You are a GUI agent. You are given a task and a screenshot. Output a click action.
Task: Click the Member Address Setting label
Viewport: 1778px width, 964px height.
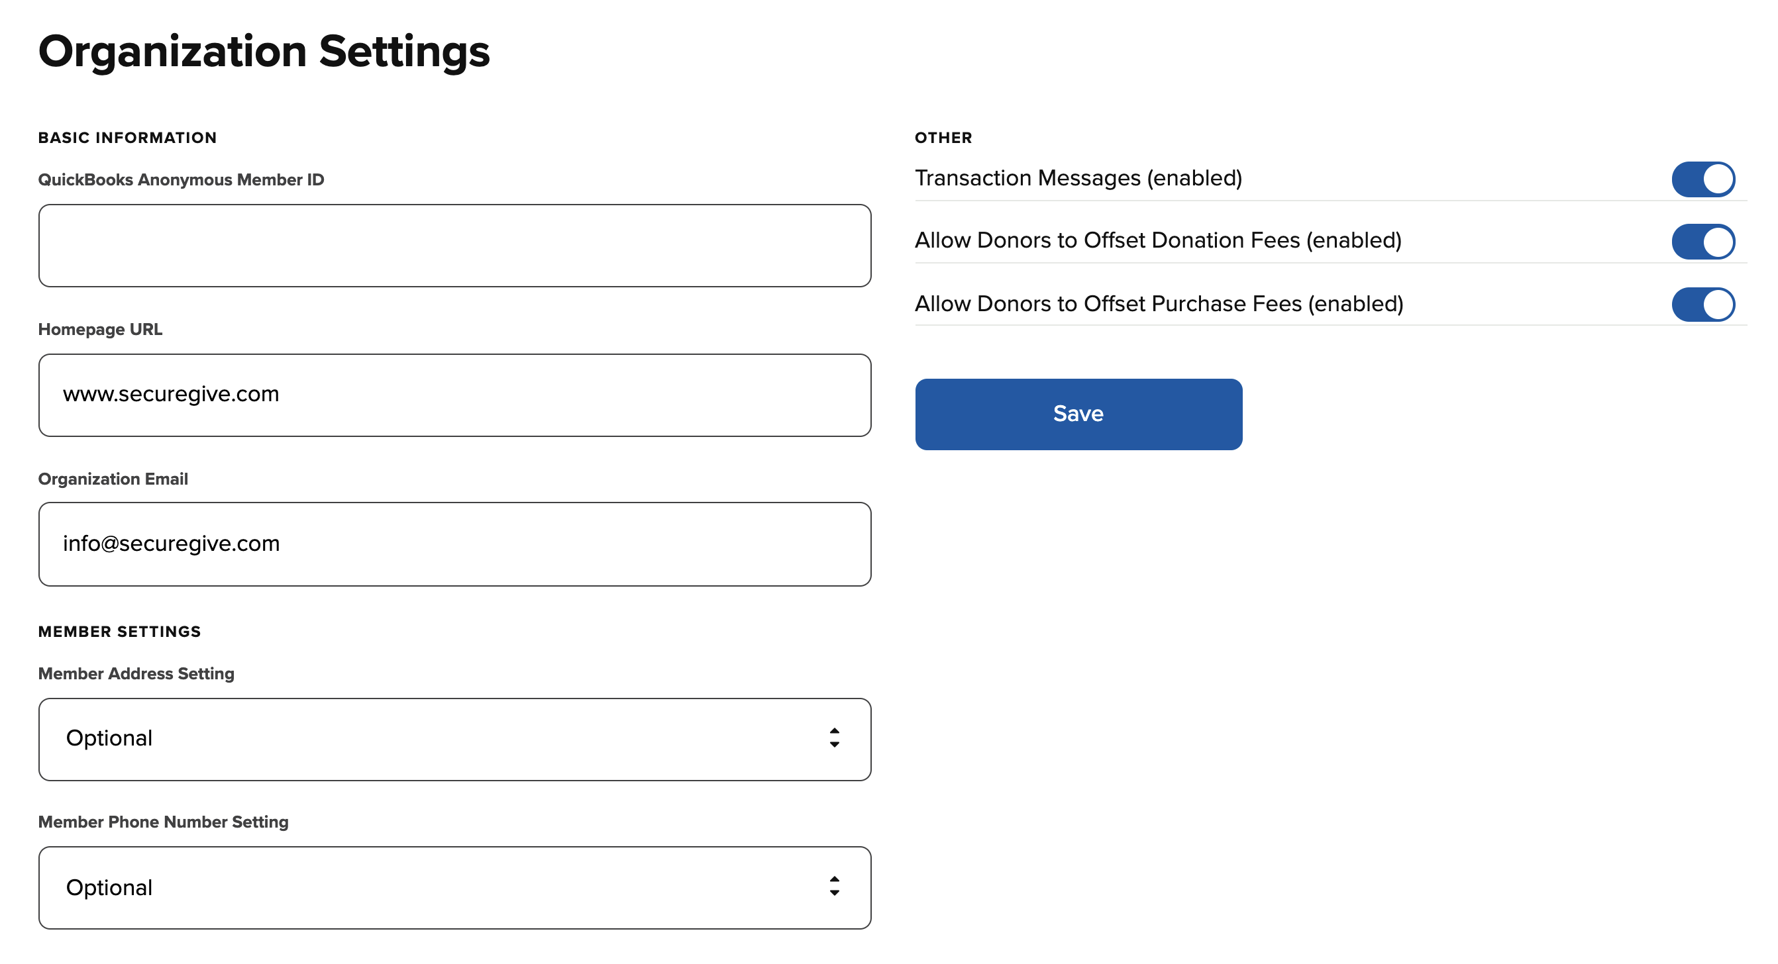136,673
